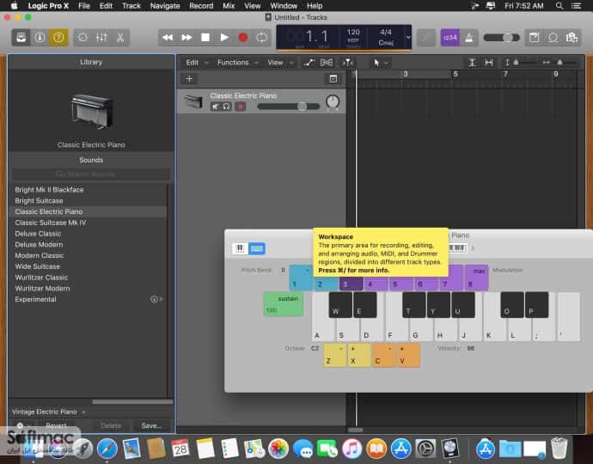The width and height of the screenshot is (593, 464).
Task: Open the Loop Browser button
Action: coord(553,38)
